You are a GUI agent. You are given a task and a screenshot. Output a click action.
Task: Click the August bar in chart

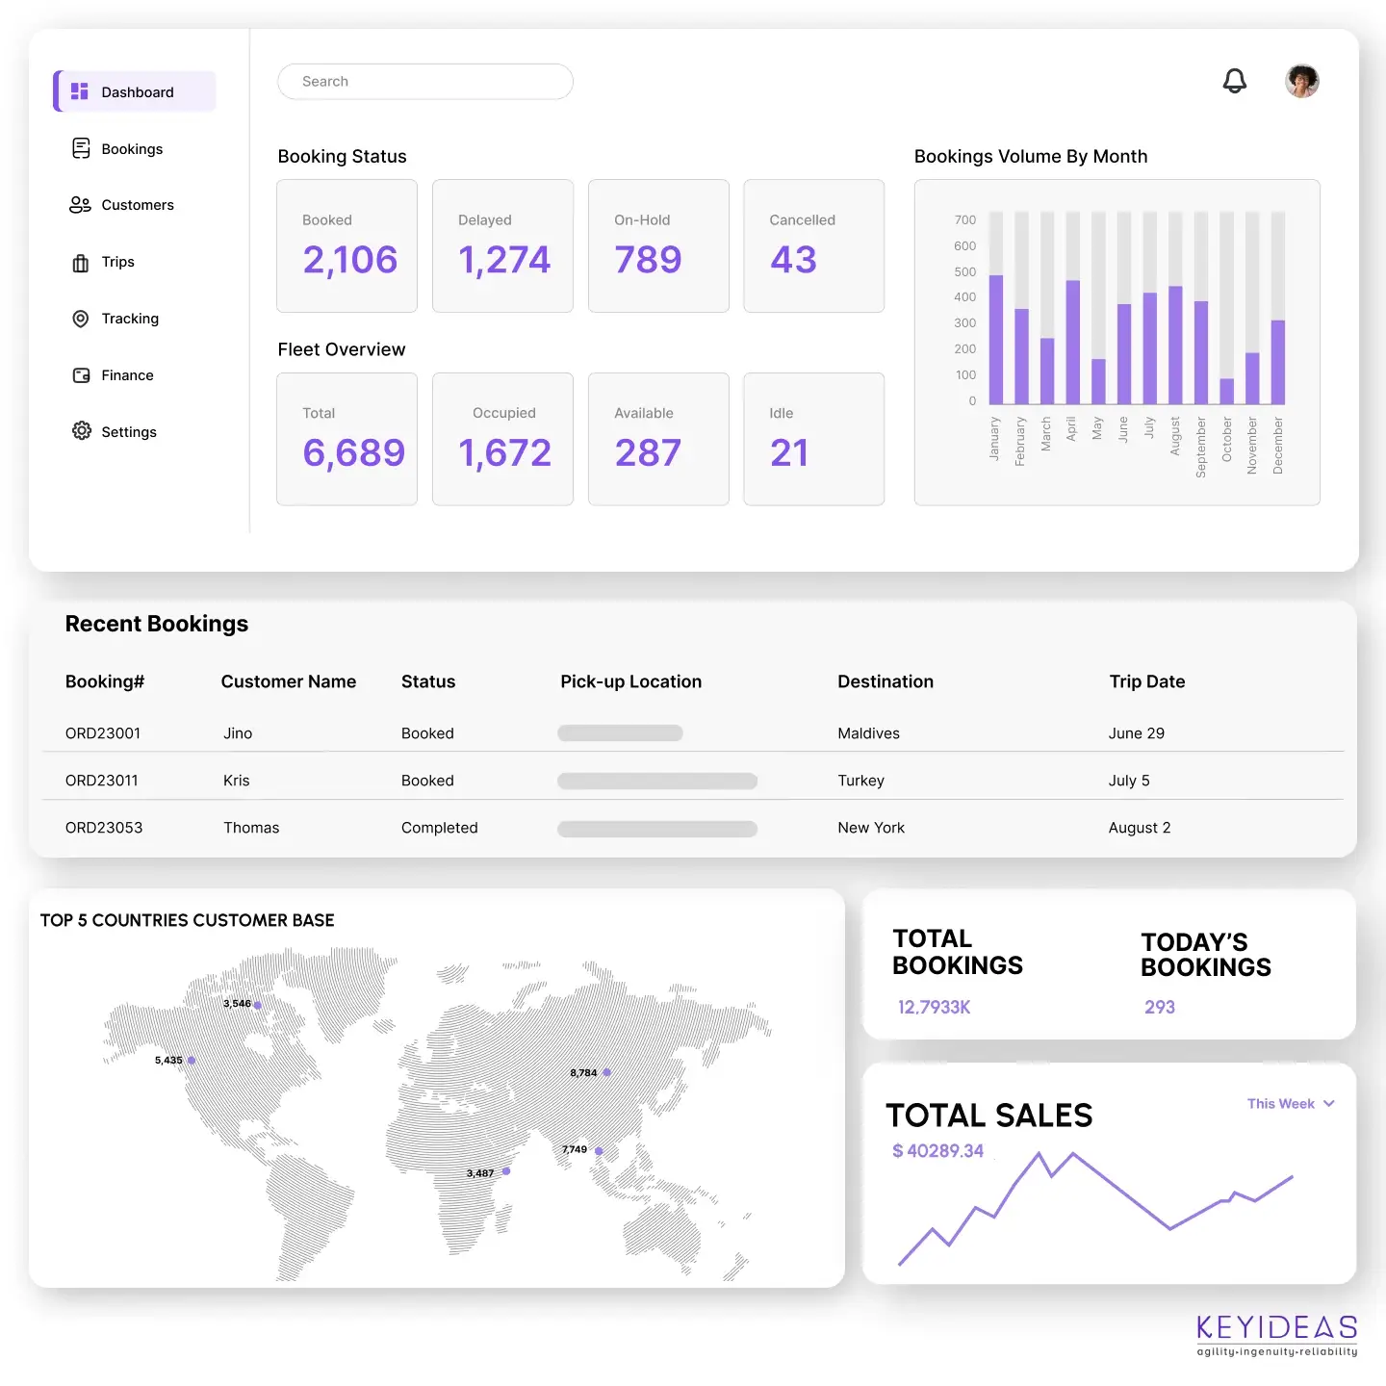point(1175,345)
